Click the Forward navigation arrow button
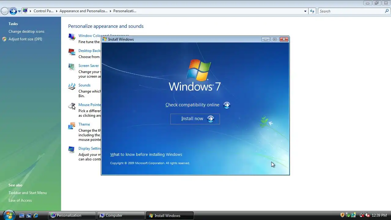Screen dimensions: 391x220 [13, 11]
